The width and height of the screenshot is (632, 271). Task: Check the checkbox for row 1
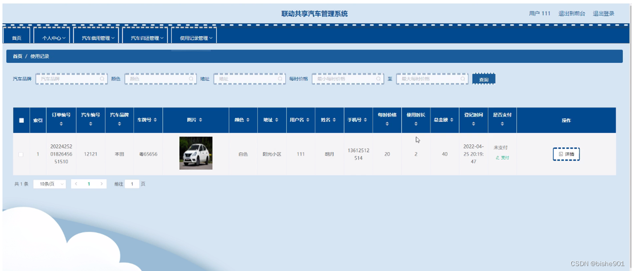coord(21,155)
